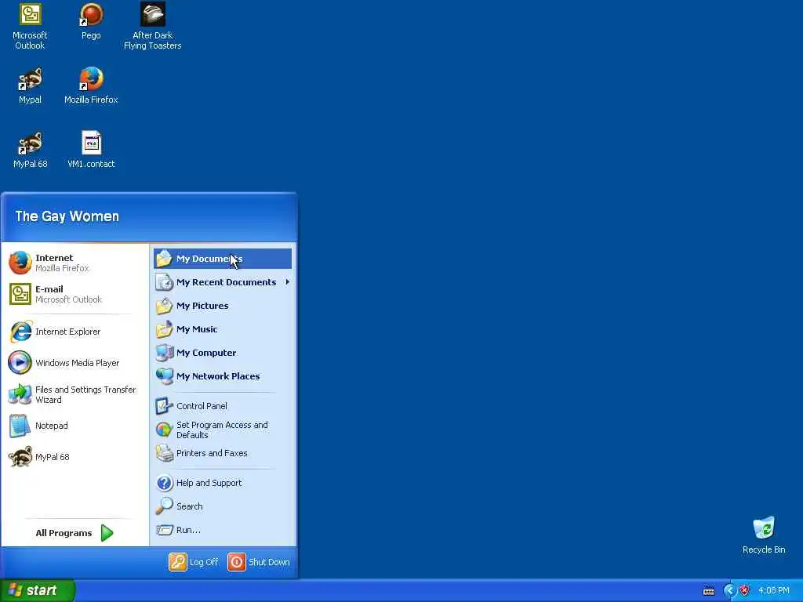Select the MyPal 68 desktop shortcut
803x602 pixels.
(31, 150)
